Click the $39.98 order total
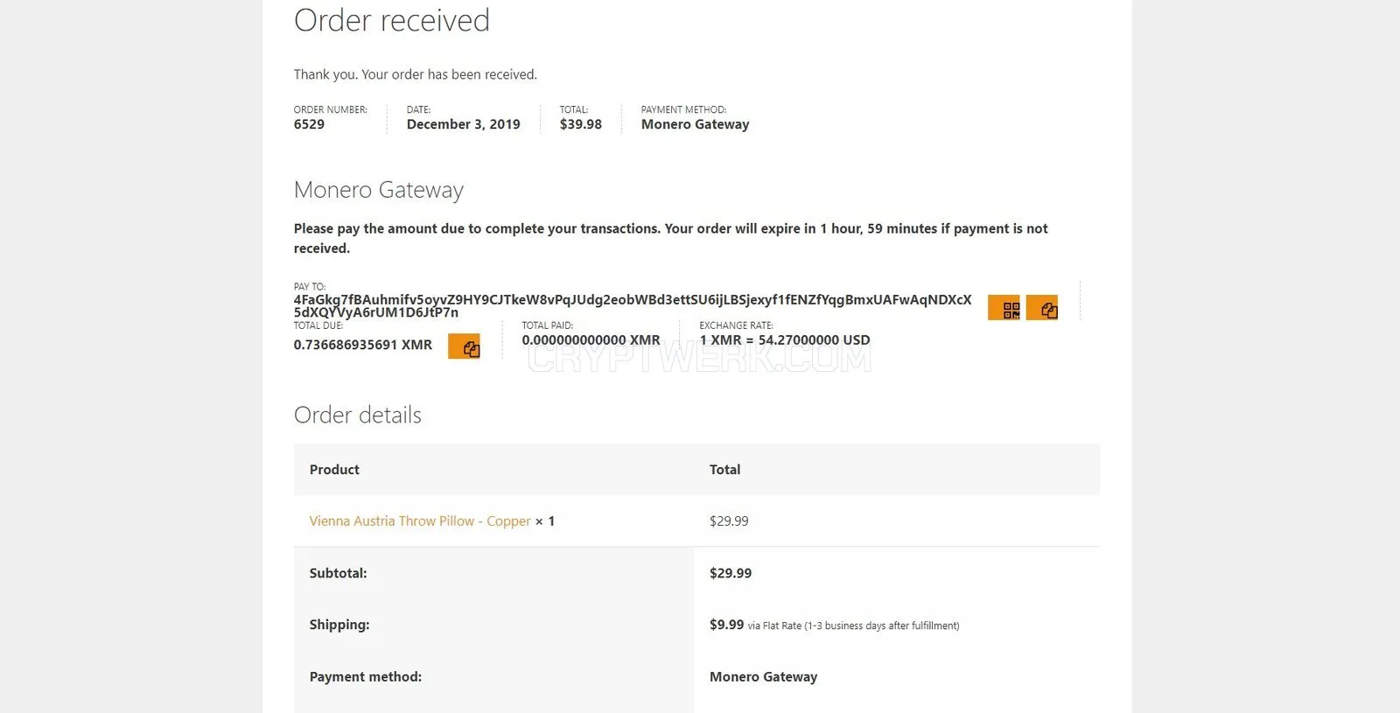 click(581, 124)
